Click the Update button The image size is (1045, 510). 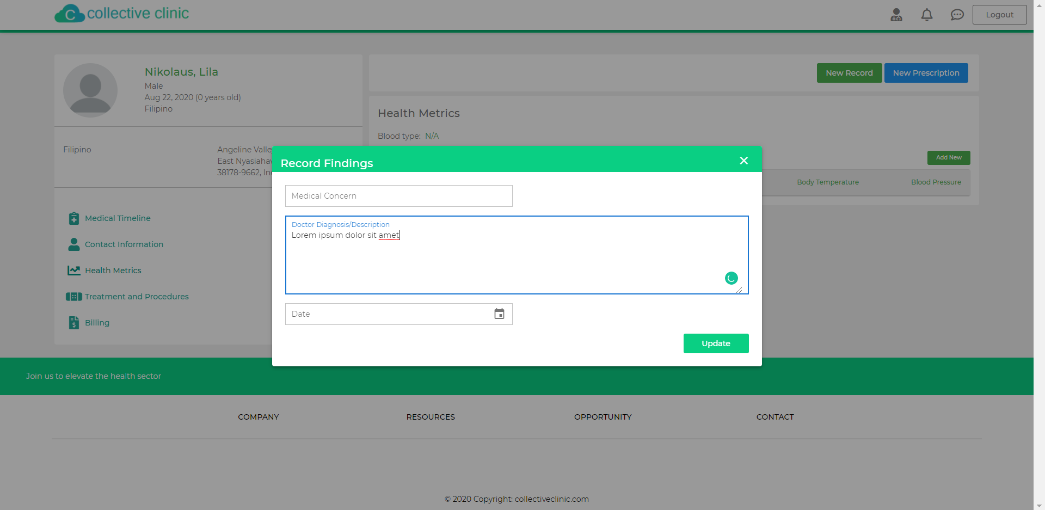pos(716,343)
